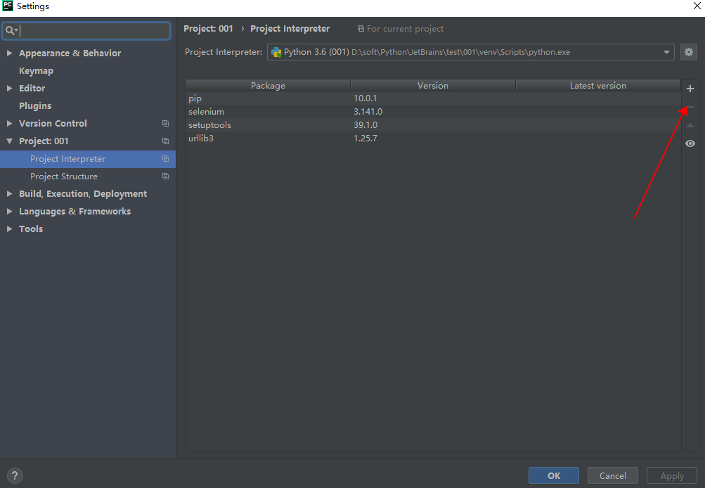Click the copy icon next to Version Control
705x488 pixels.
(x=165, y=123)
